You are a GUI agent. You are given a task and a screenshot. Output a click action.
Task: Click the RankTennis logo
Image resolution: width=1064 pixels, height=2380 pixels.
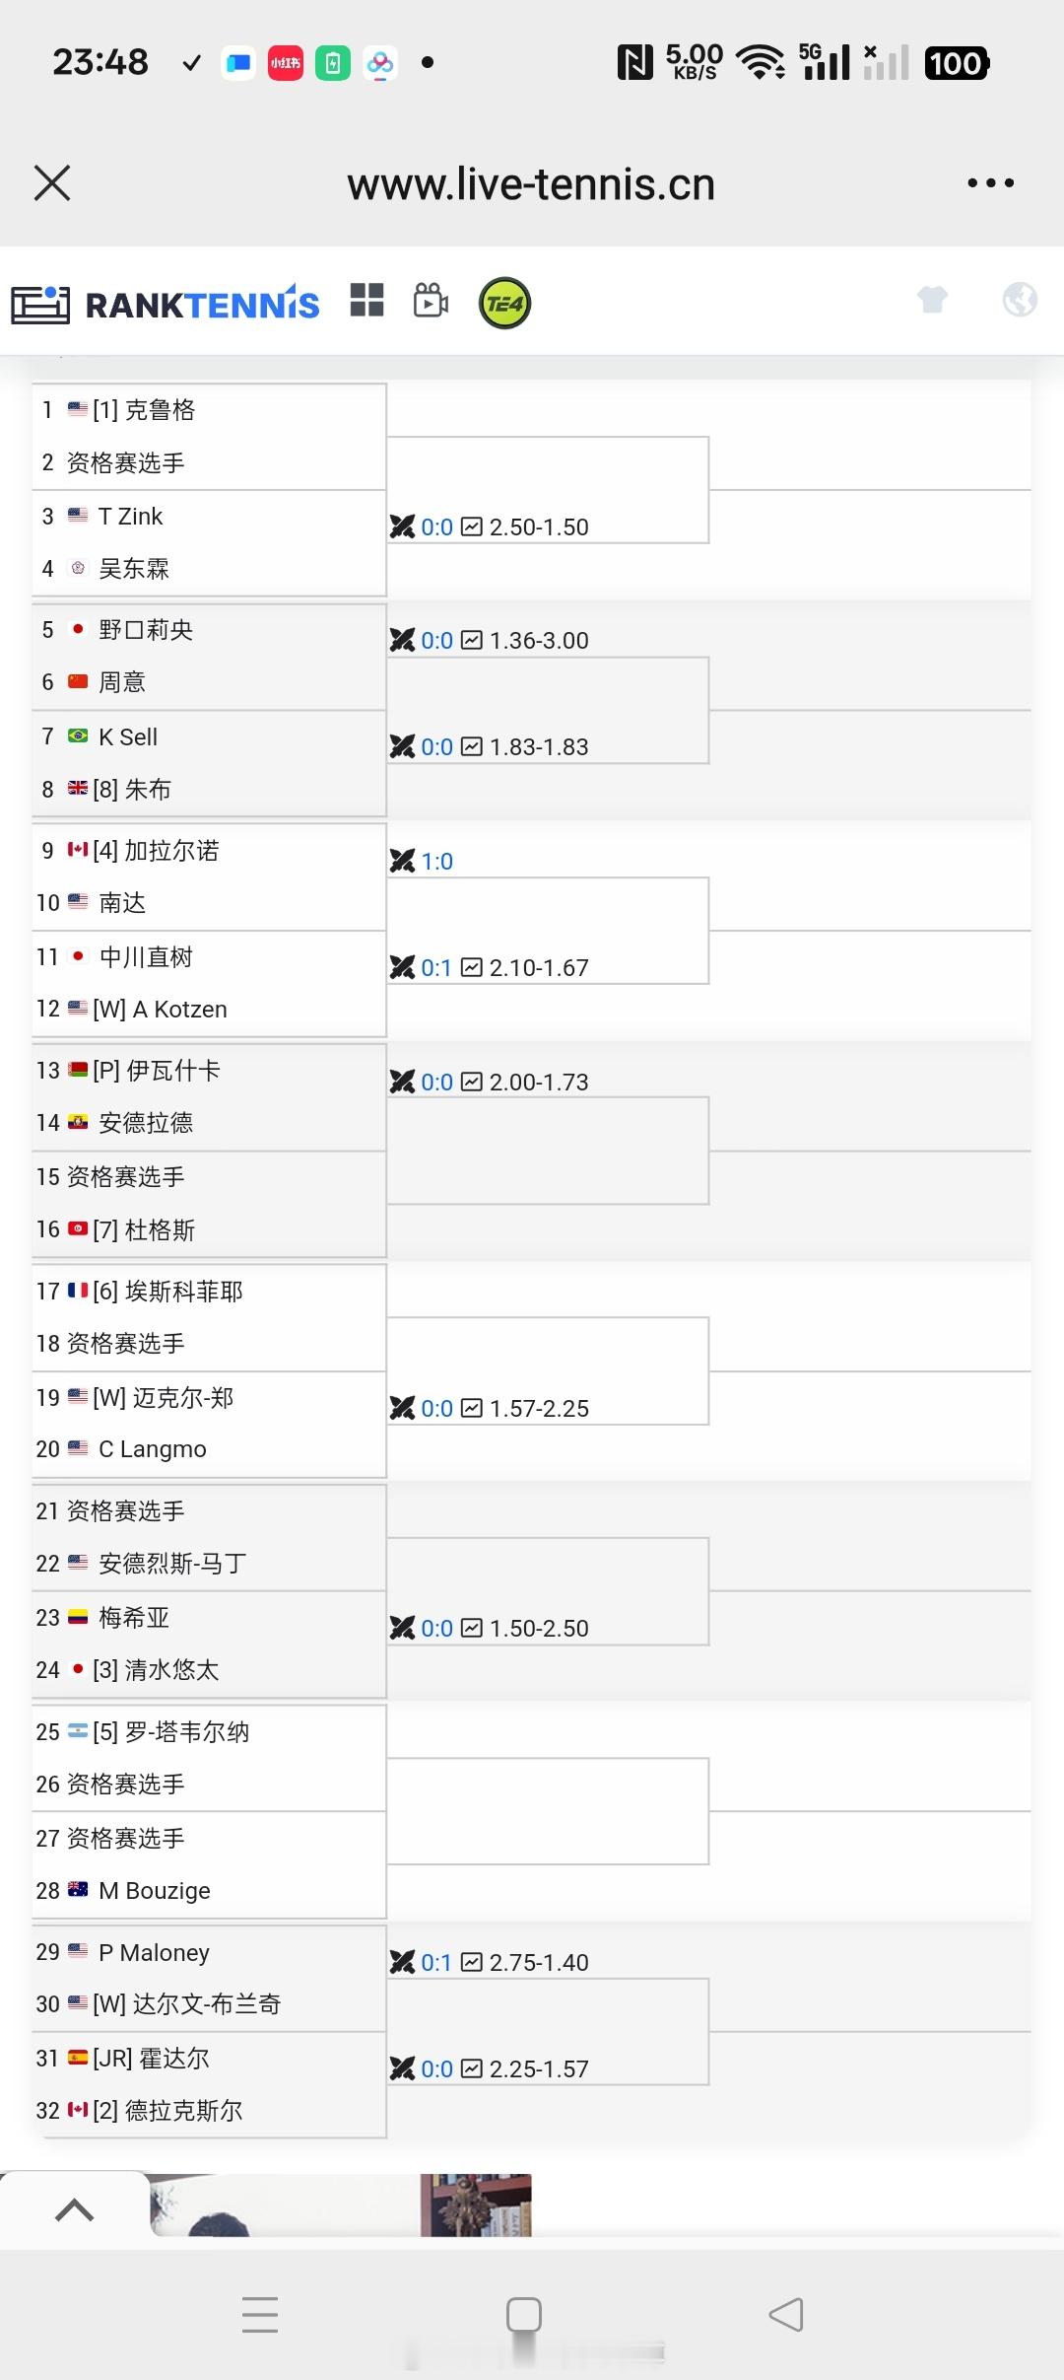tap(166, 304)
